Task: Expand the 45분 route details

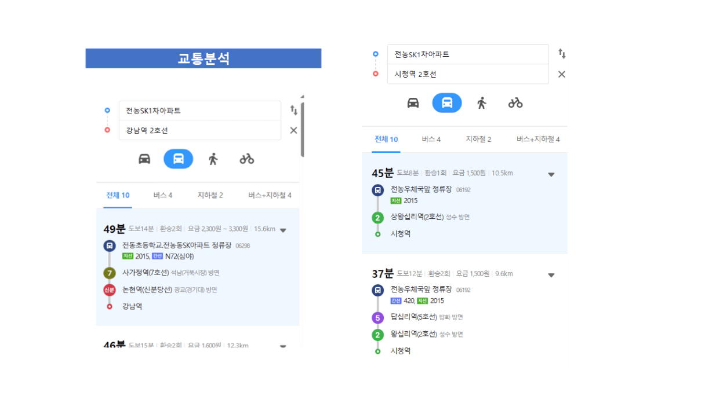Action: (x=551, y=174)
